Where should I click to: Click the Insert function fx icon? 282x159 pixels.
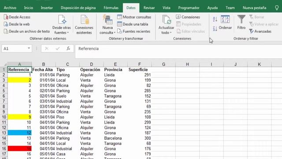68,49
